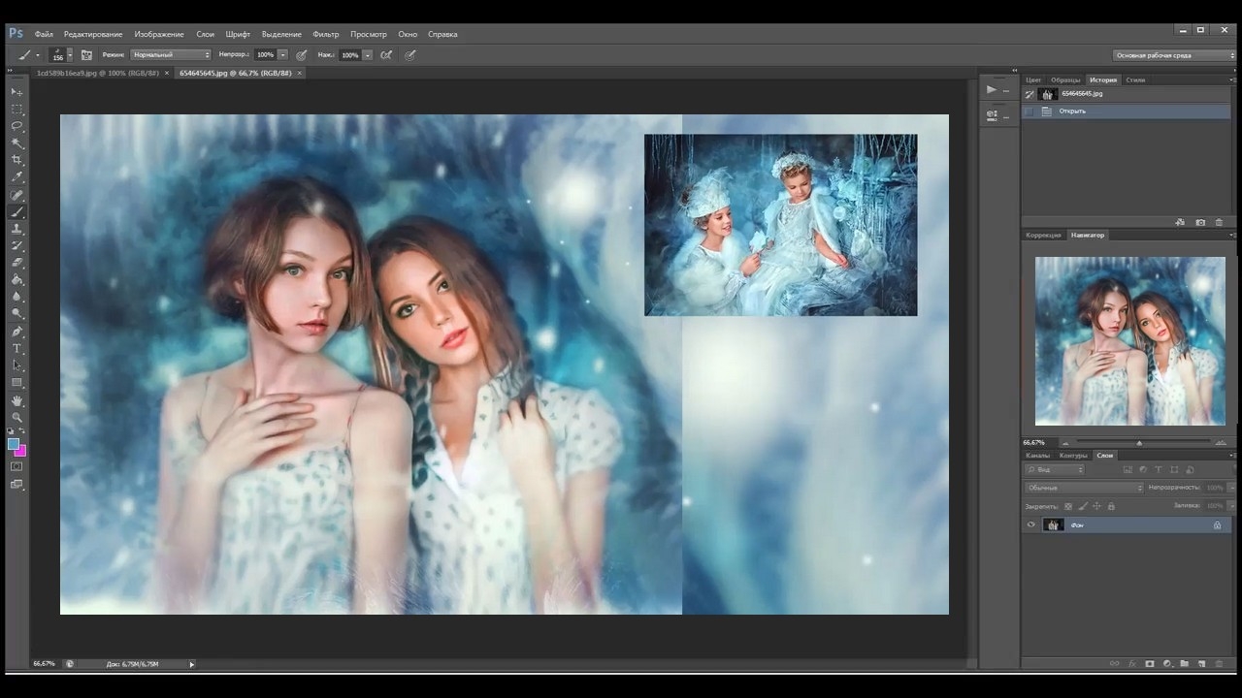Image resolution: width=1242 pixels, height=698 pixels.
Task: Open the tool preset picker arrow
Action: (x=37, y=55)
